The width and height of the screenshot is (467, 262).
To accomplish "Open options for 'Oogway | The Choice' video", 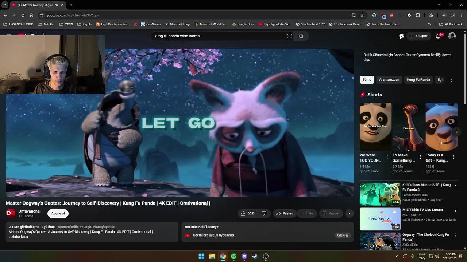I will (x=455, y=235).
